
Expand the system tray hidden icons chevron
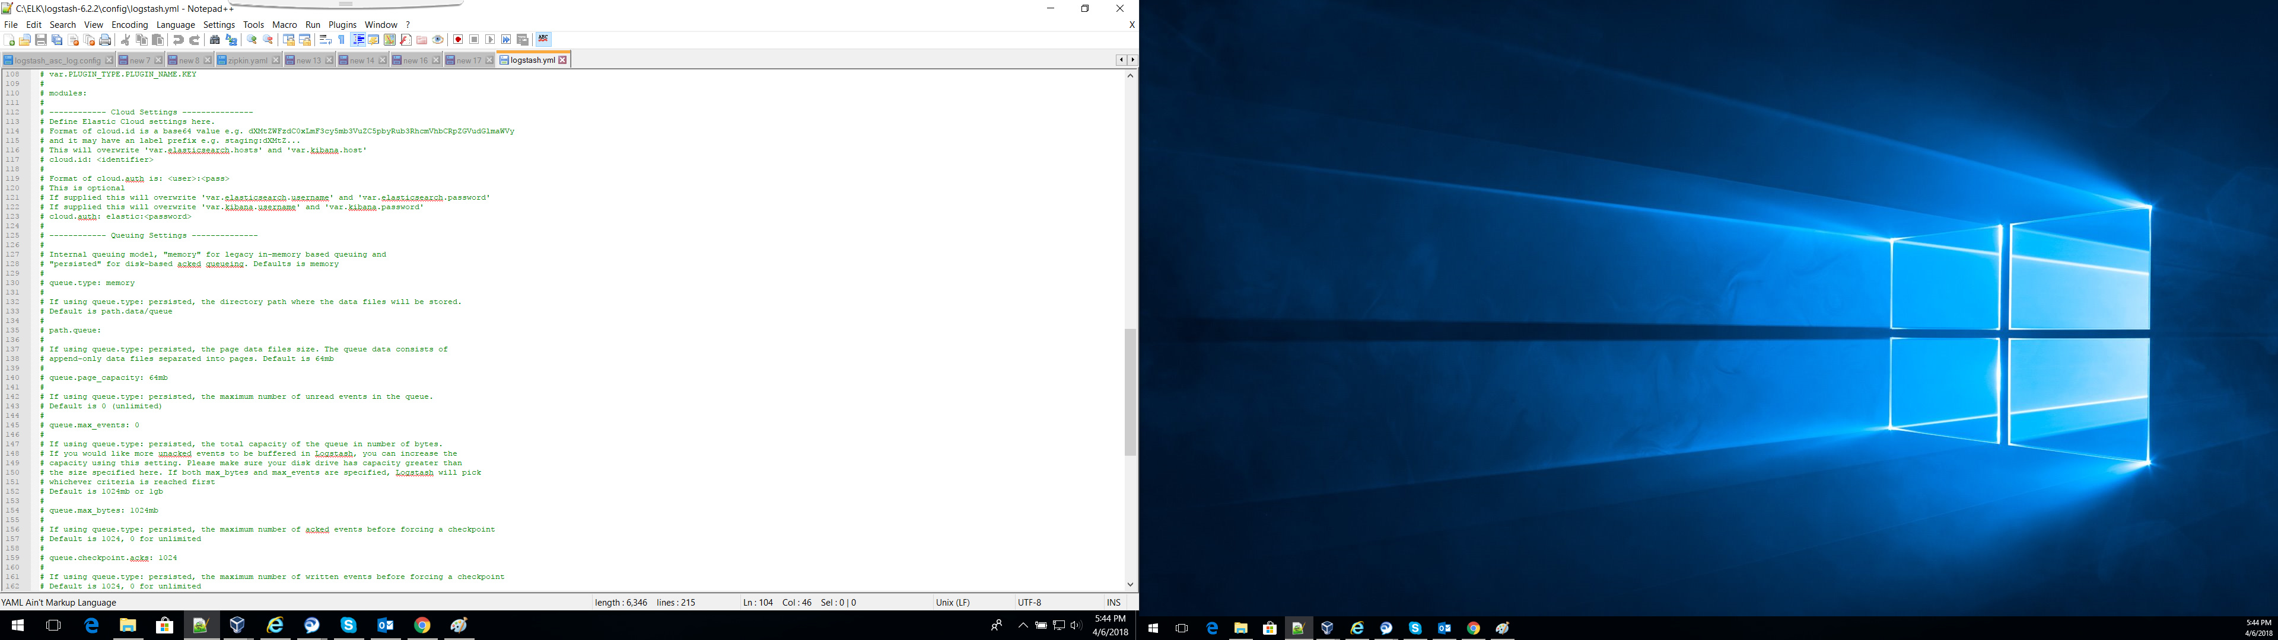click(x=1023, y=625)
